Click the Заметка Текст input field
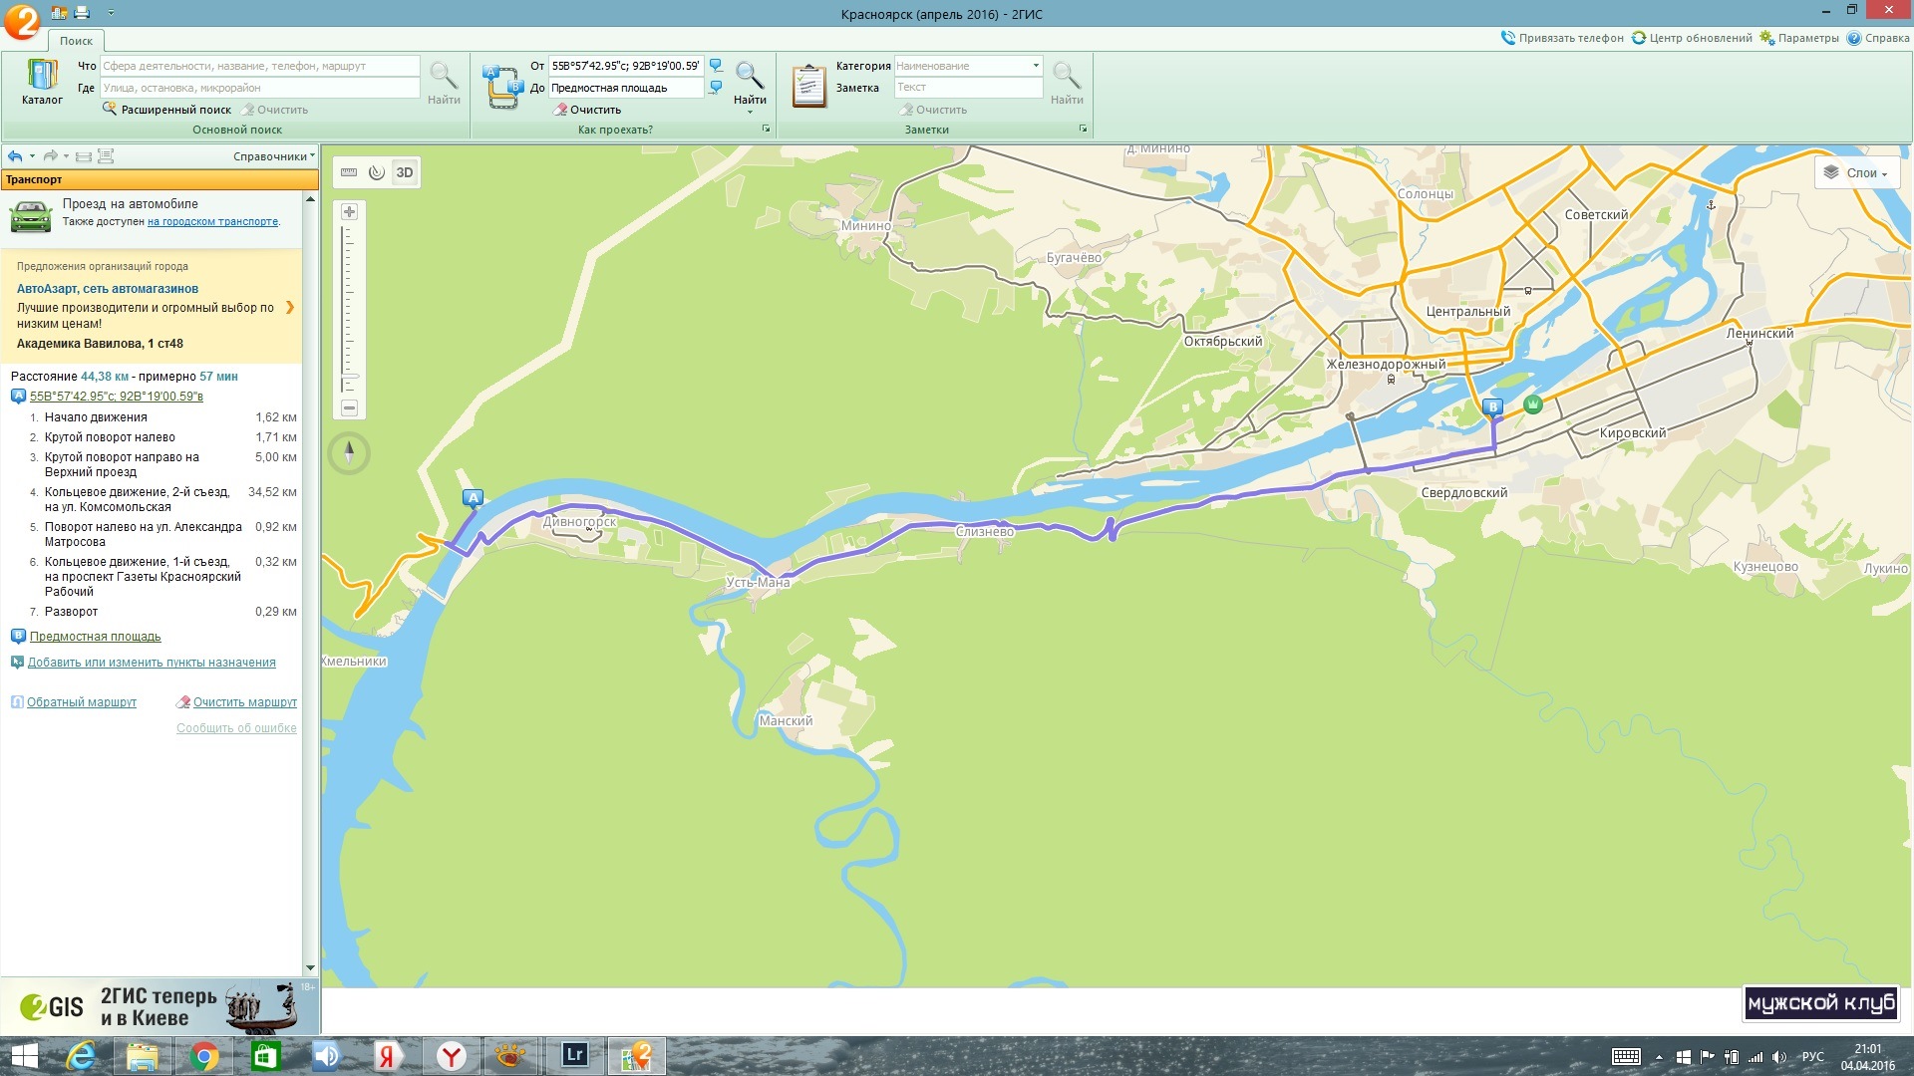The width and height of the screenshot is (1914, 1076). point(967,88)
